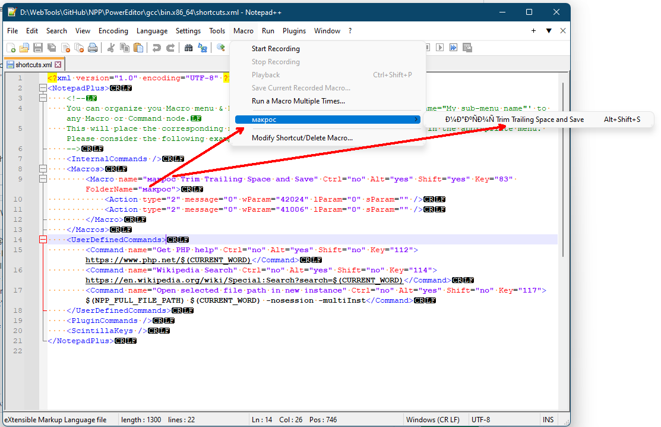
Task: Paste clipboard contents via the paste icon
Action: [x=138, y=48]
